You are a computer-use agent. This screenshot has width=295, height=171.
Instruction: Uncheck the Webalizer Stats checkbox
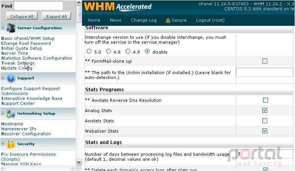(265, 131)
